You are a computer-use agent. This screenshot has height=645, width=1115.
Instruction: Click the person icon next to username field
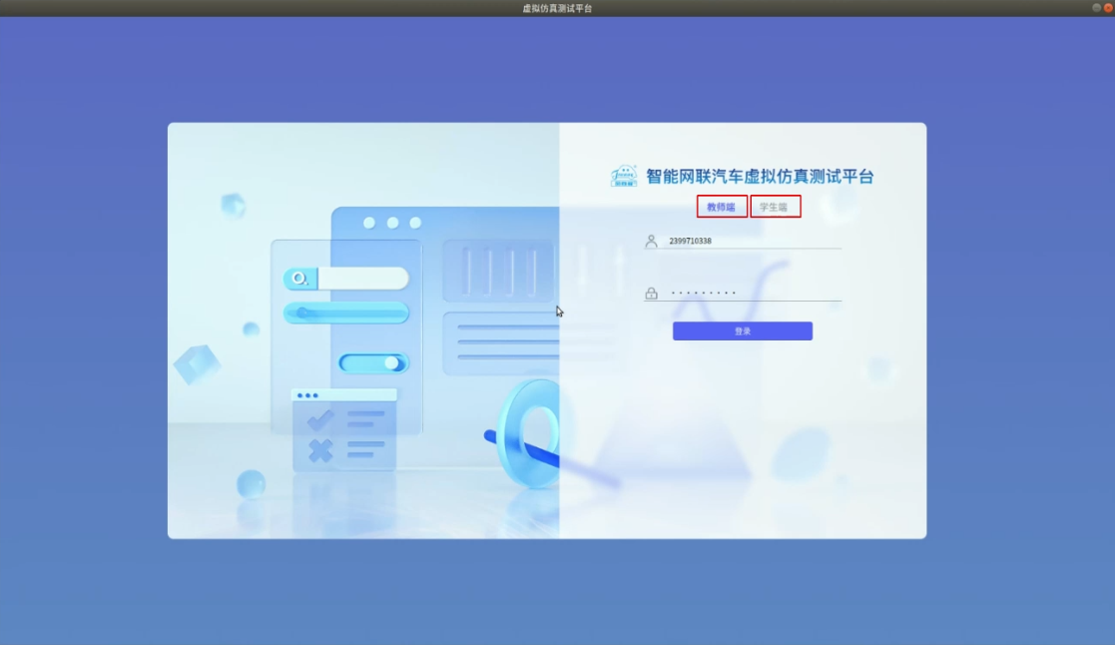649,243
